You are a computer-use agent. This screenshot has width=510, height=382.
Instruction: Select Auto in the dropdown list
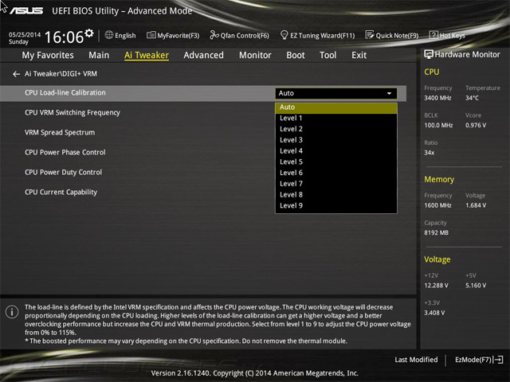(x=336, y=107)
